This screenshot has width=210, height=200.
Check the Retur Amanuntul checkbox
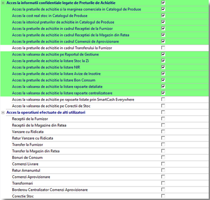[163, 170]
